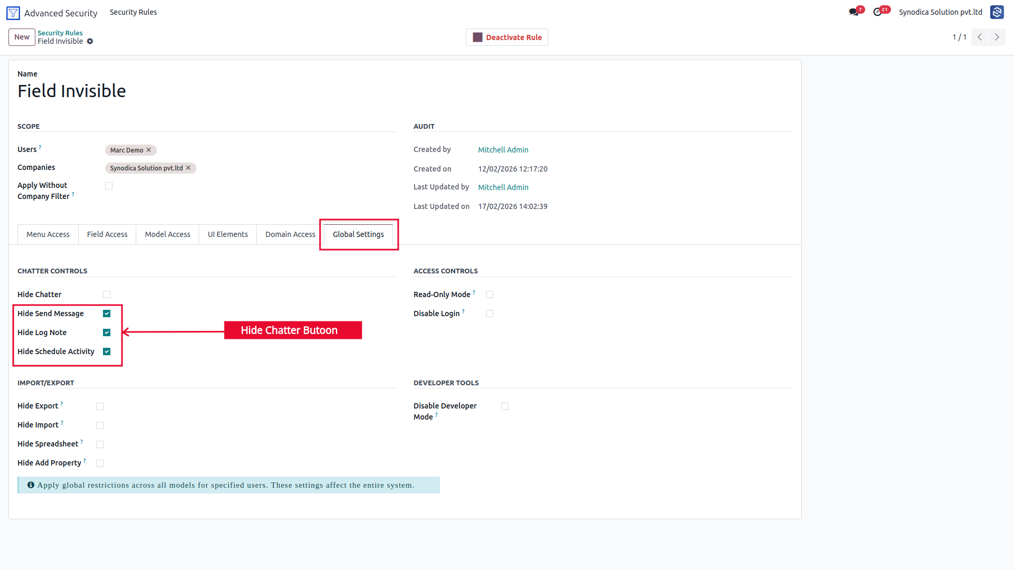Uncheck Hide Log Note checkbox
This screenshot has height=570, width=1014.
(x=107, y=332)
